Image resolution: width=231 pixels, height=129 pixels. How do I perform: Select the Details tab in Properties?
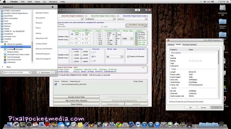(178, 44)
